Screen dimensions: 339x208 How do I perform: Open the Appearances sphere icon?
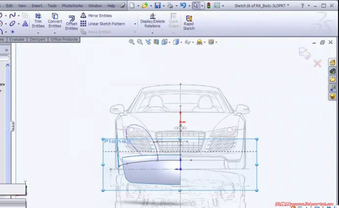pos(333,96)
